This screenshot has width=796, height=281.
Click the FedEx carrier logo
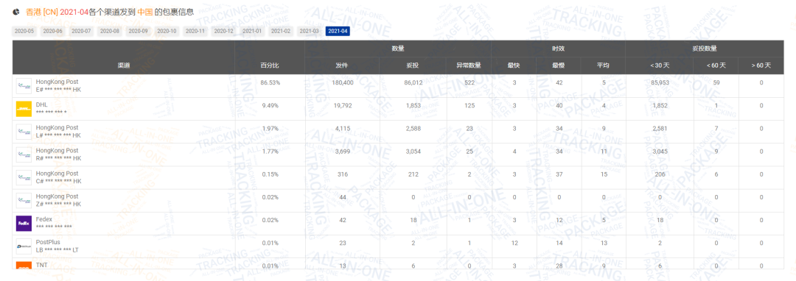click(x=24, y=224)
